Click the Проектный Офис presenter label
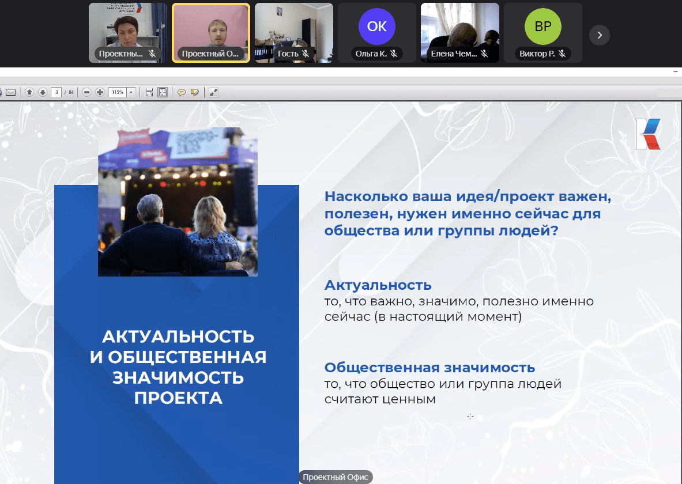 pyautogui.click(x=336, y=477)
